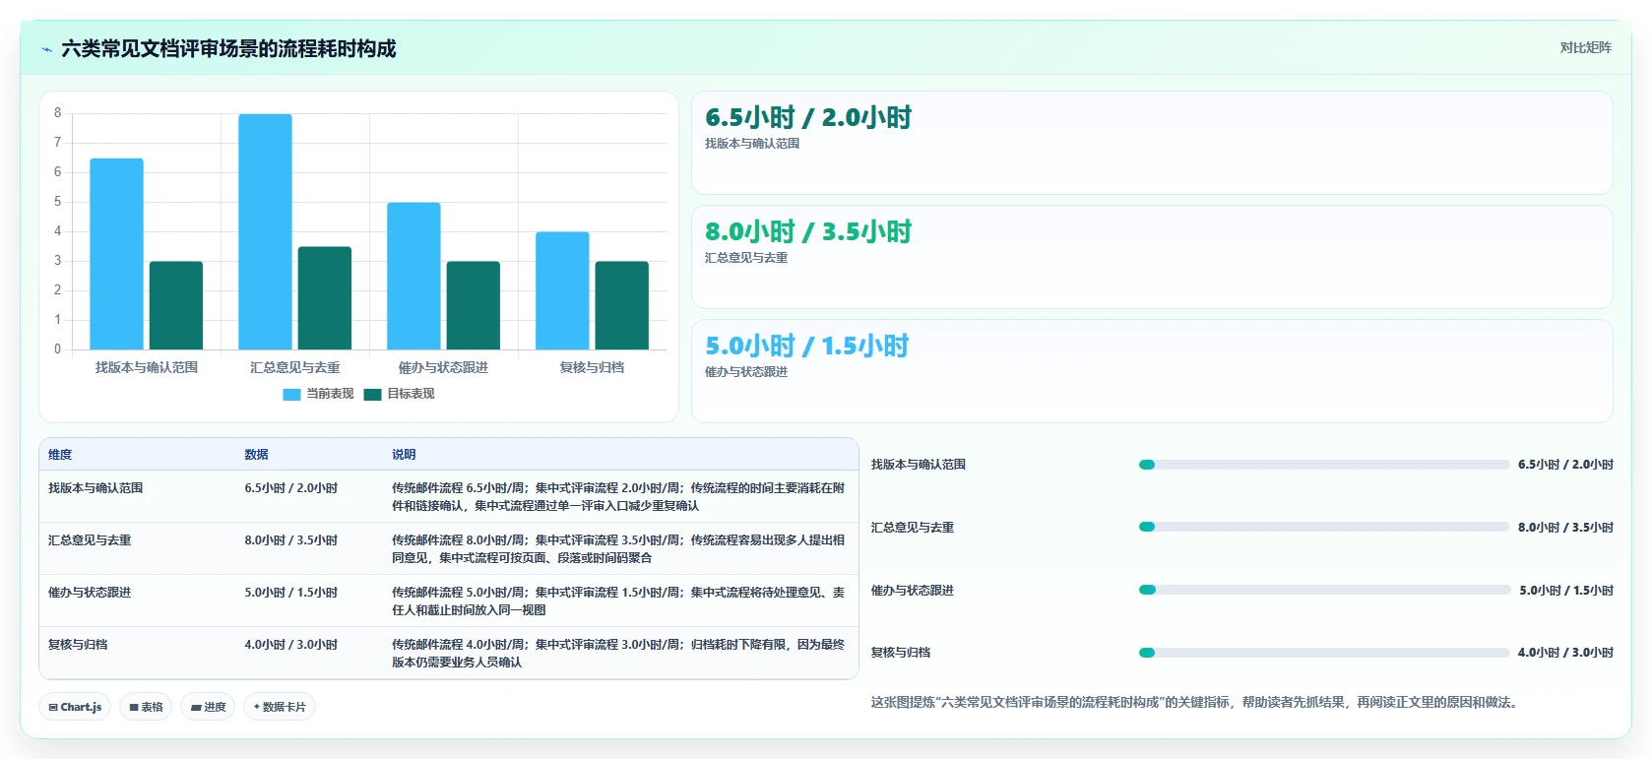Click progress bar for 找版本与确认范围
The width and height of the screenshot is (1652, 759).
pos(1324,465)
